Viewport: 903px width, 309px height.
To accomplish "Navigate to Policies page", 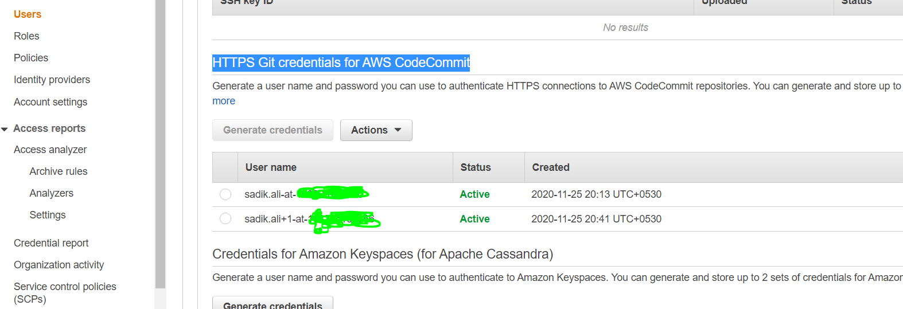I will 31,58.
